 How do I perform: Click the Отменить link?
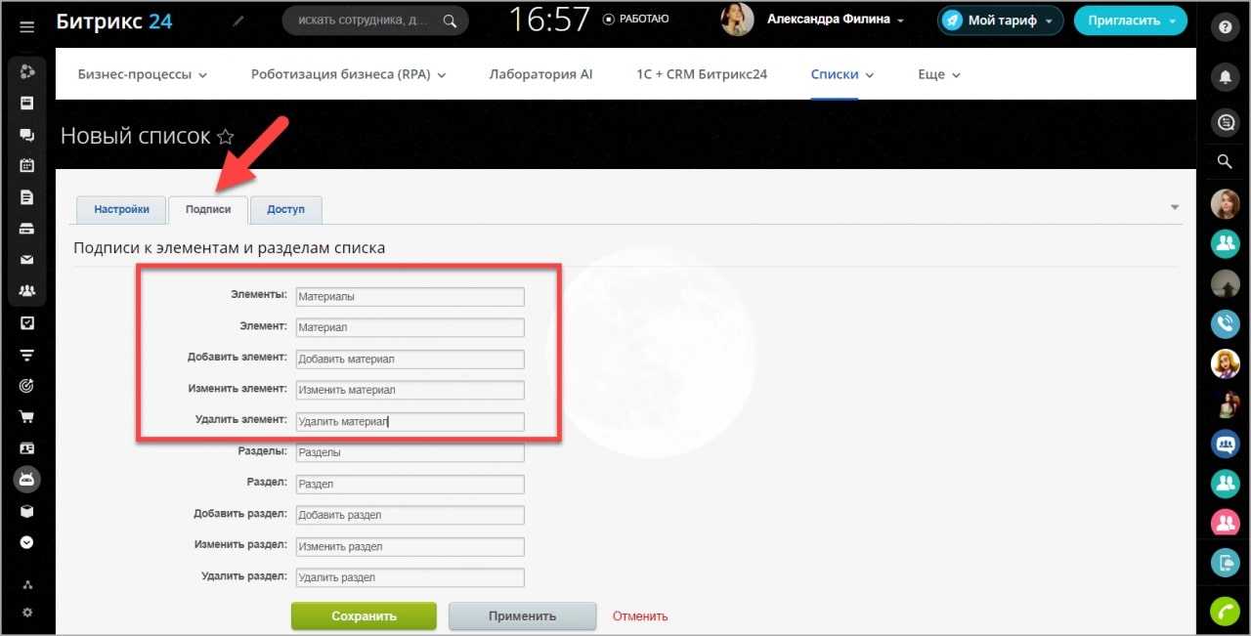pyautogui.click(x=640, y=616)
